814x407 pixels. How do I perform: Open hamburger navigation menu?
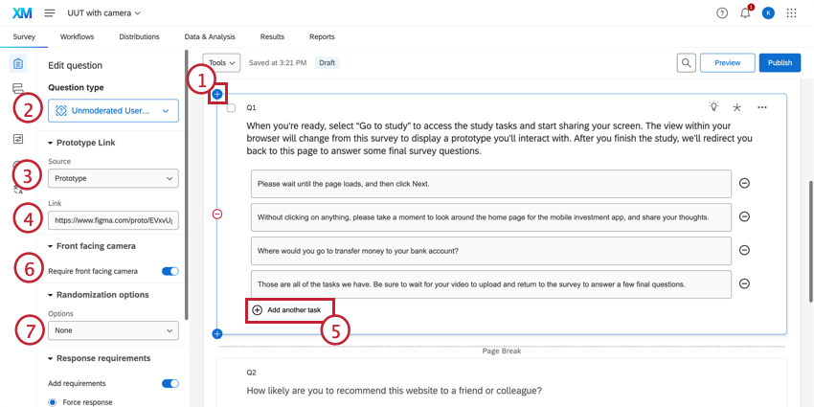pyautogui.click(x=49, y=13)
